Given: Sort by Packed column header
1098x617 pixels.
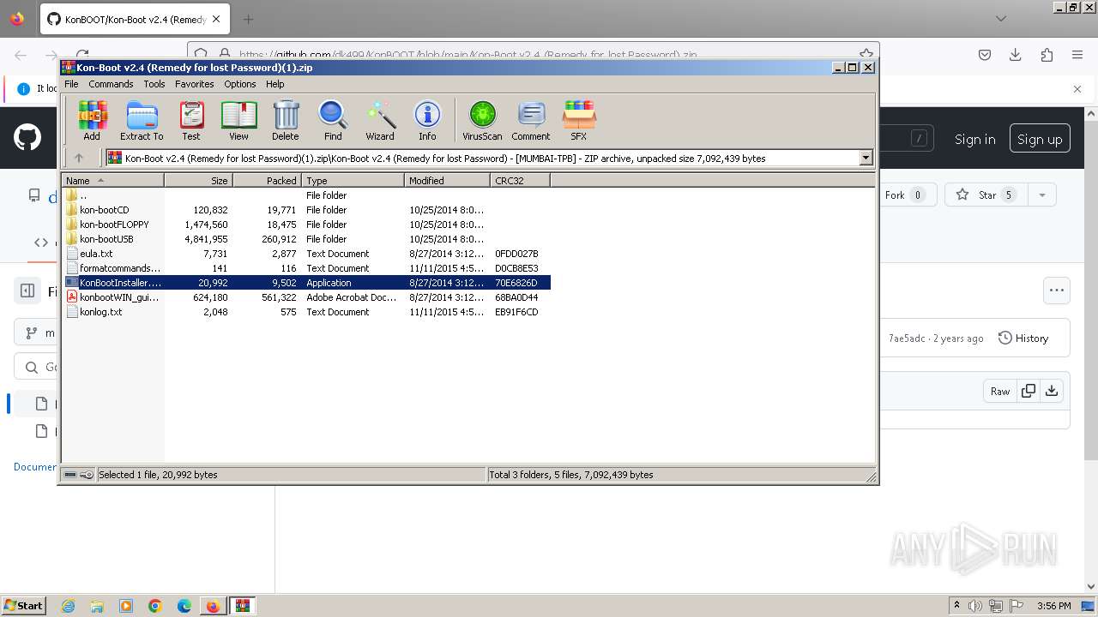Looking at the screenshot, I should (x=267, y=181).
